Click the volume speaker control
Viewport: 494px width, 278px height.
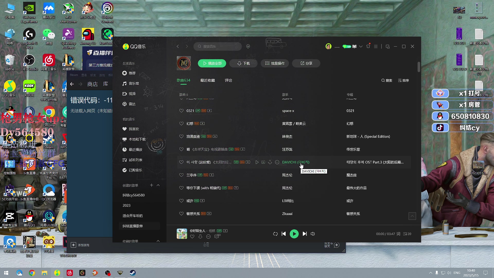tap(313, 234)
